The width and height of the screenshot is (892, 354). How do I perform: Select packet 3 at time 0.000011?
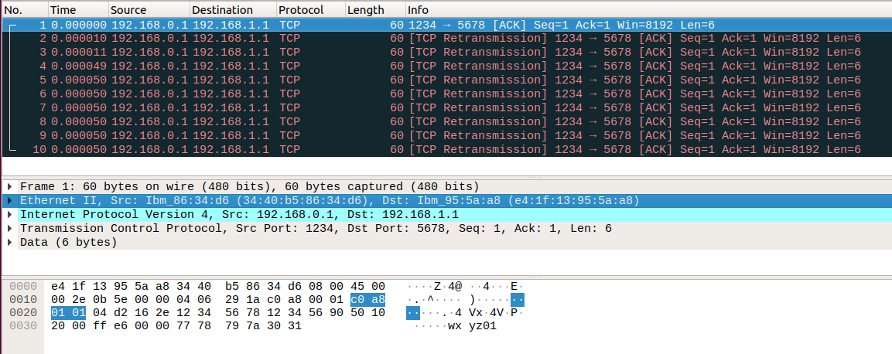[x=446, y=53]
